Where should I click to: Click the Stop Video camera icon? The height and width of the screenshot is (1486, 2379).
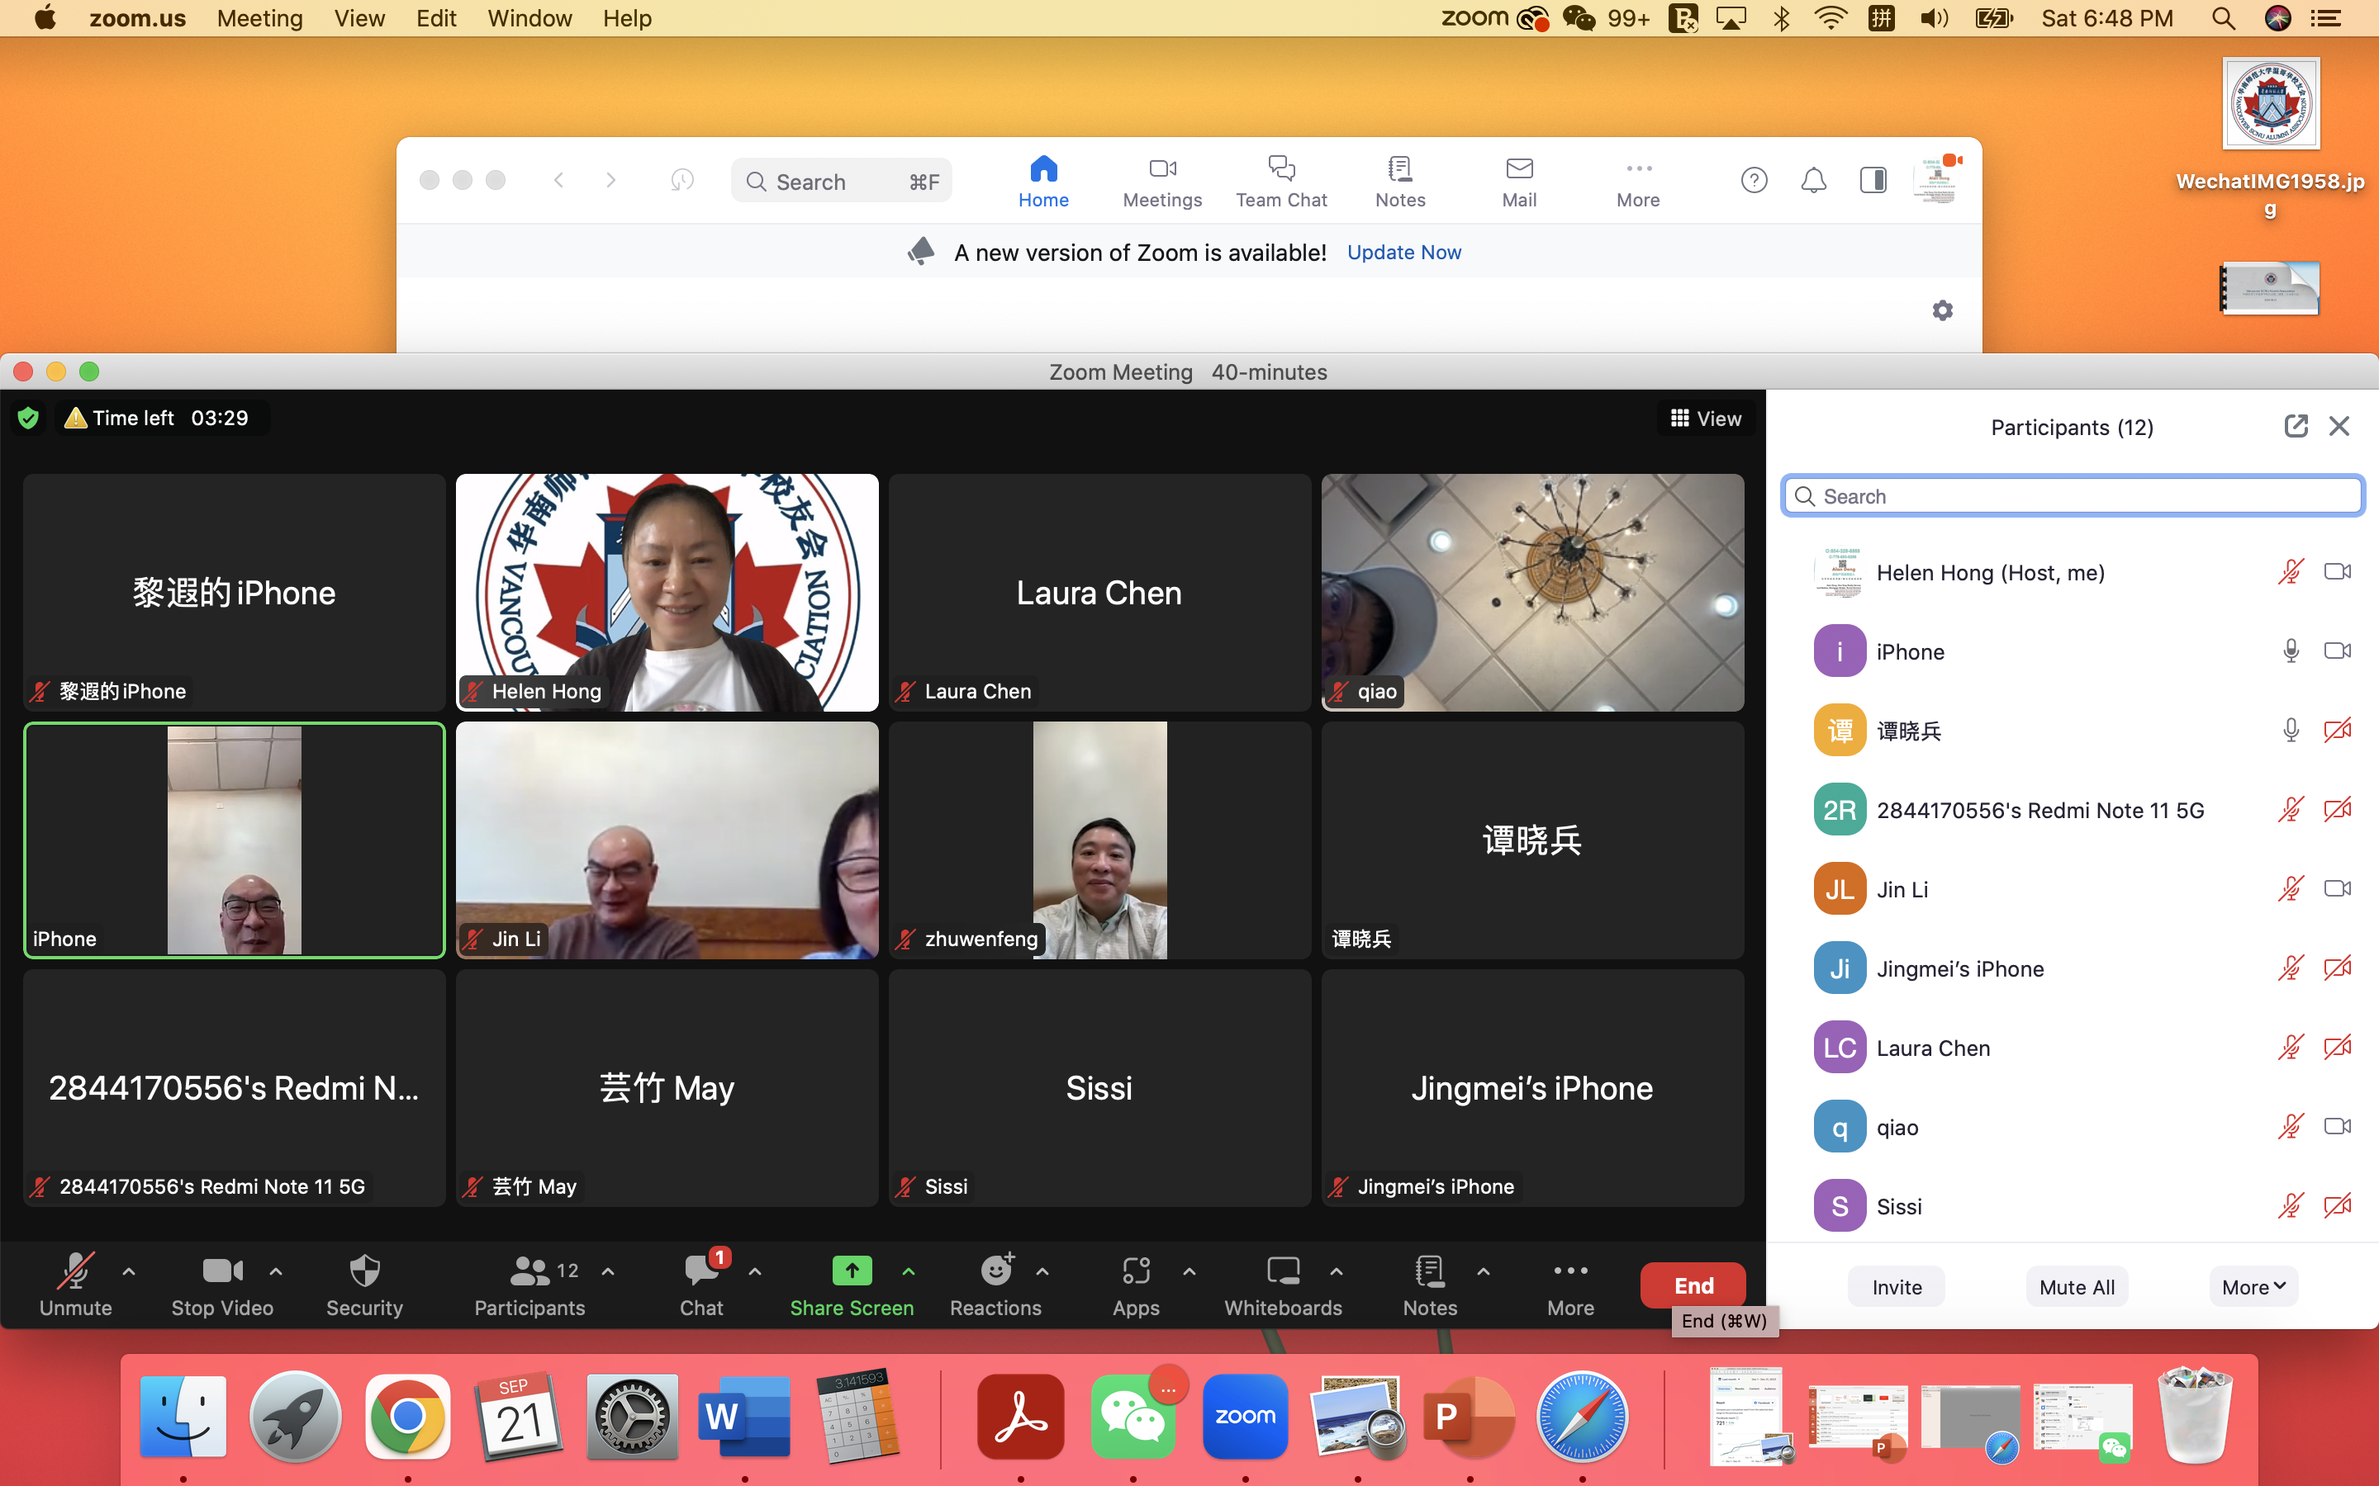[x=222, y=1271]
